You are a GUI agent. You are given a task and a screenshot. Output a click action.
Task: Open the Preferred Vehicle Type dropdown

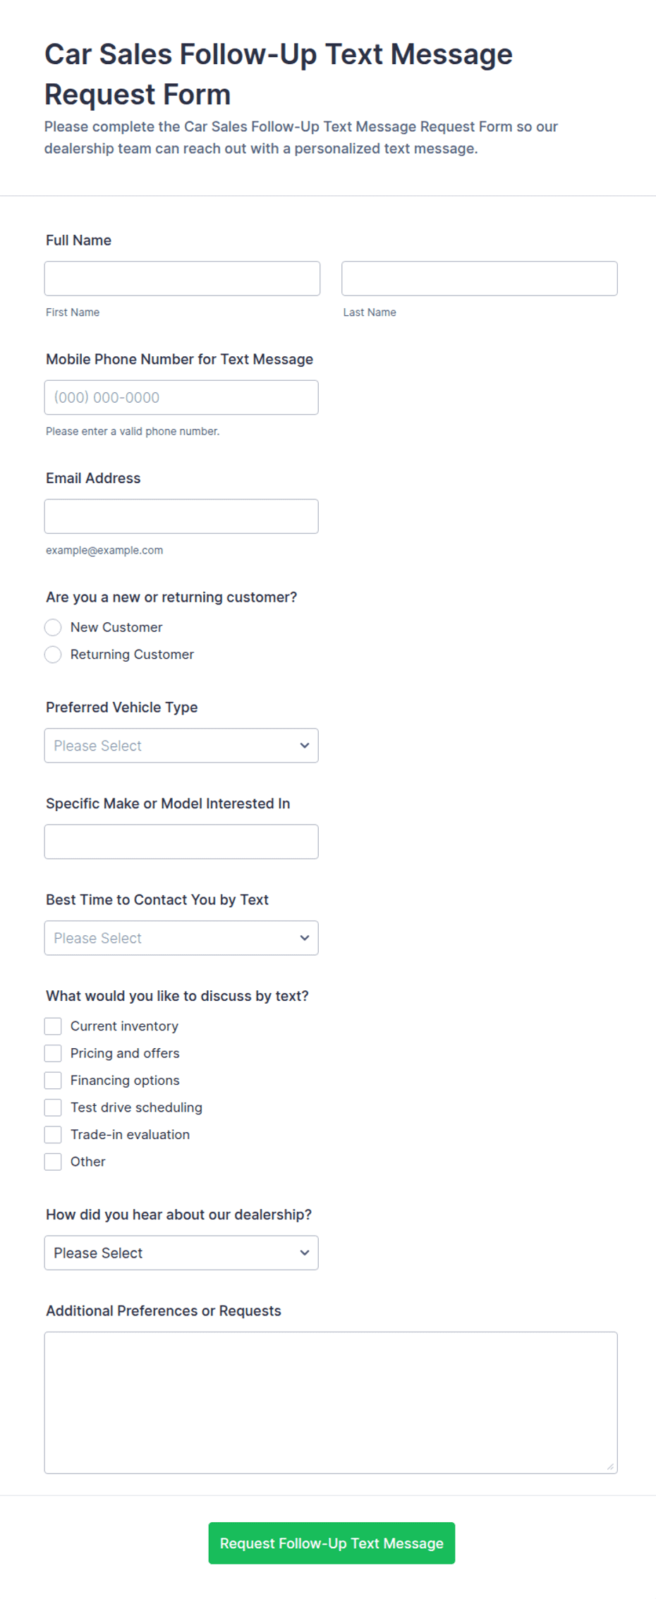181,746
